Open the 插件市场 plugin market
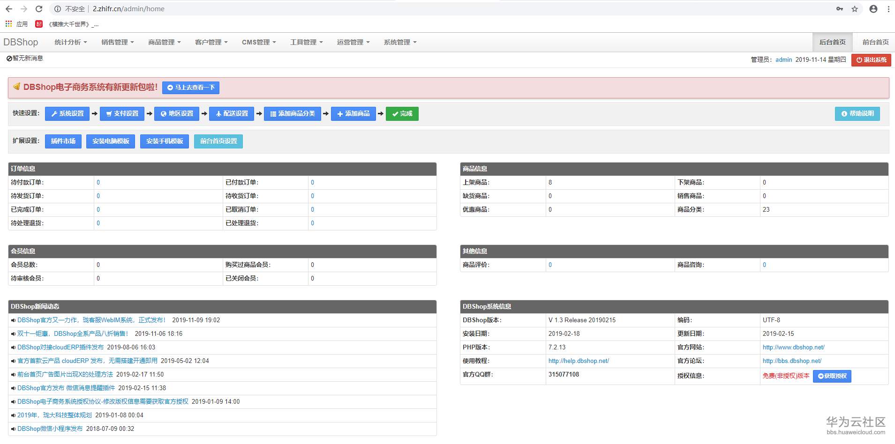895x444 pixels. point(63,141)
